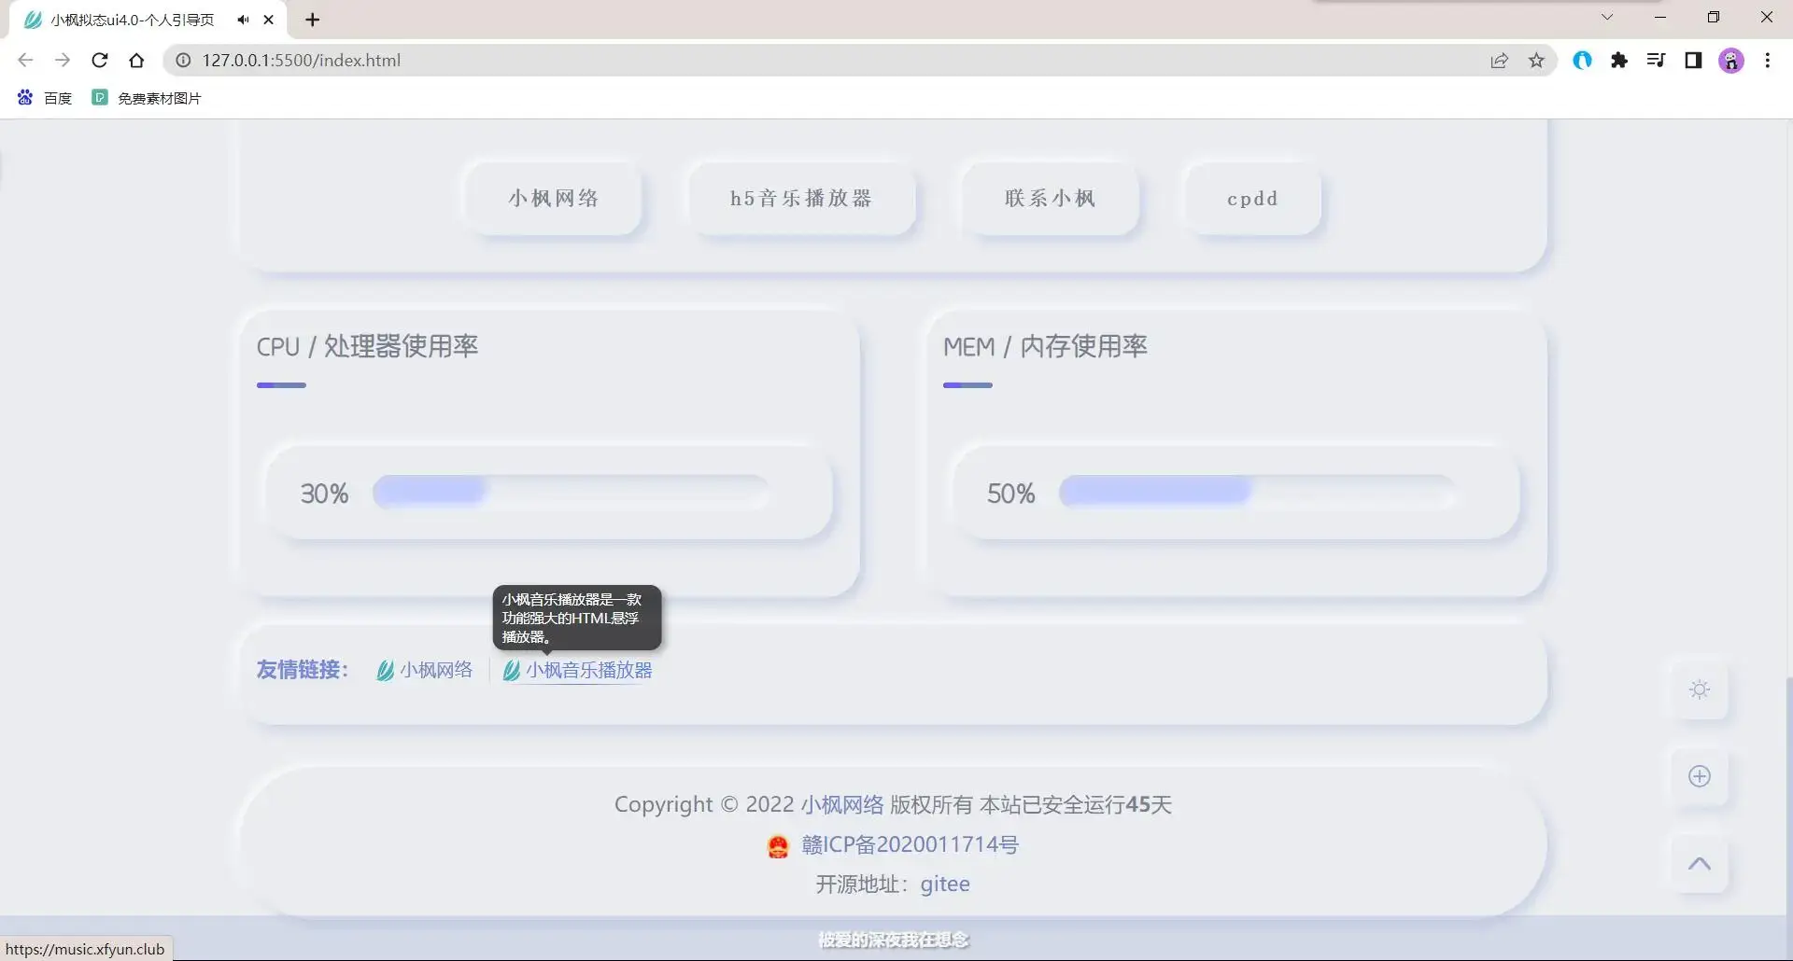Image resolution: width=1793 pixels, height=961 pixels.
Task: Click the national emblem icon beside ICP number
Action: point(779,845)
